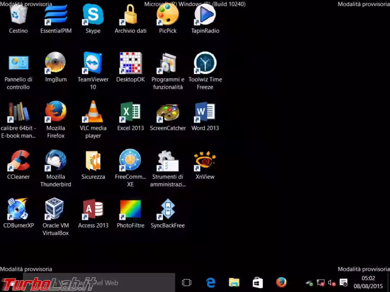Select the Word 2013 shortcut
Viewport: 390px width, 292px height.
coord(205,112)
